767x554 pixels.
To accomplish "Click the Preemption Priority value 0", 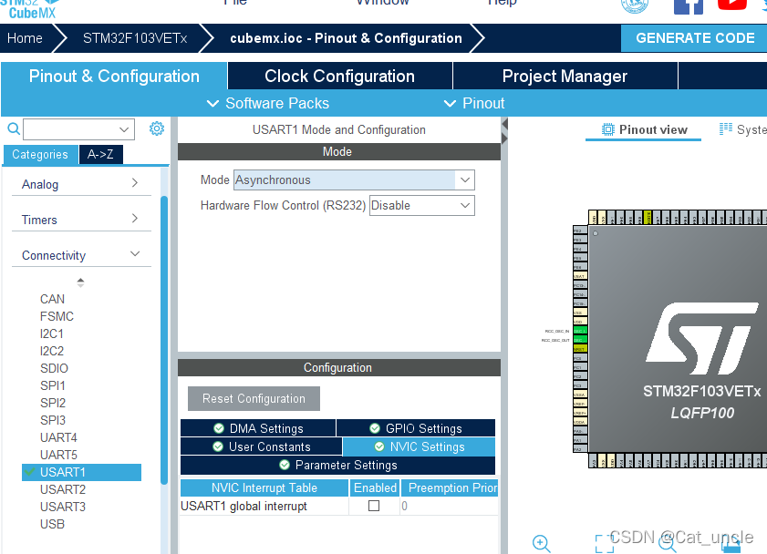I will (405, 506).
